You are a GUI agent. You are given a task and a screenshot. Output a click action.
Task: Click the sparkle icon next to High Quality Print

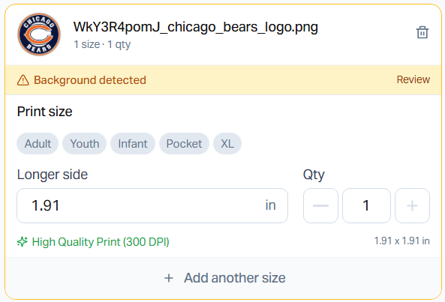pos(22,241)
